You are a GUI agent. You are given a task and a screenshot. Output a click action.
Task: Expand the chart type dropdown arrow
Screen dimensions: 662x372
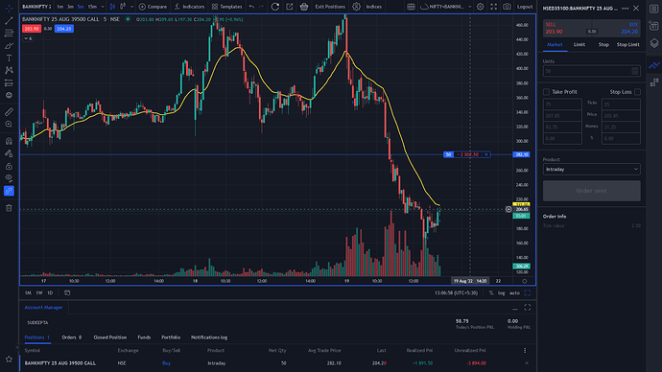(132, 7)
